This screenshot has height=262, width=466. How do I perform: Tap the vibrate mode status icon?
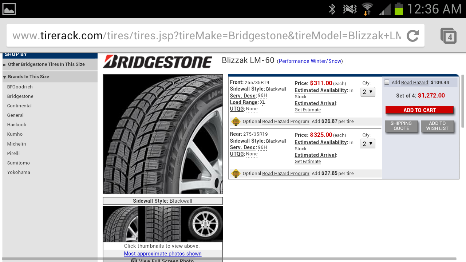tap(350, 9)
